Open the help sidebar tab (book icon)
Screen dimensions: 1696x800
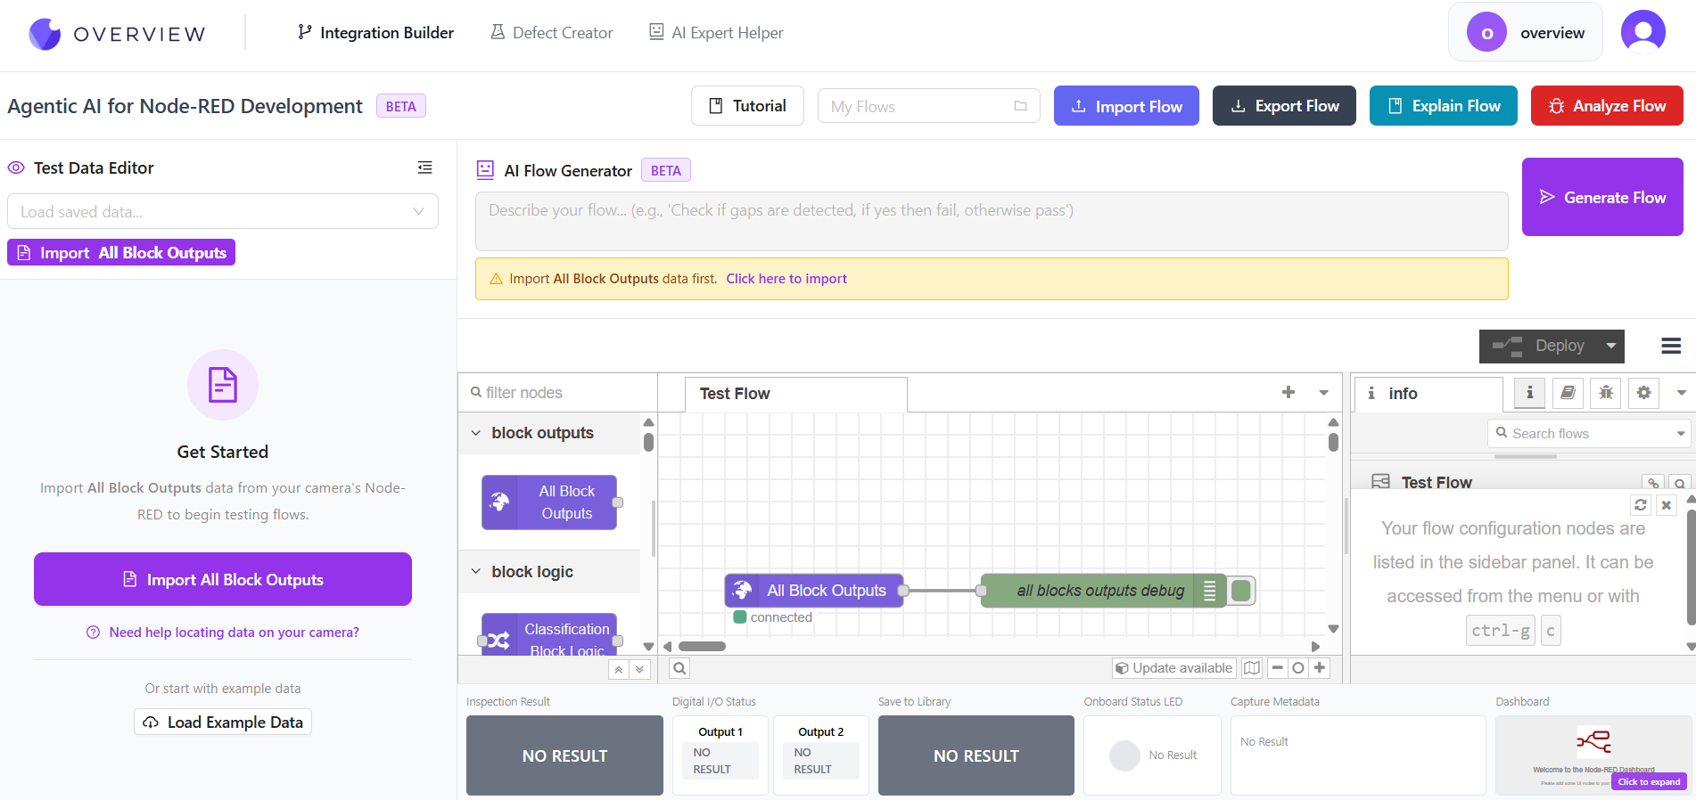pos(1568,393)
